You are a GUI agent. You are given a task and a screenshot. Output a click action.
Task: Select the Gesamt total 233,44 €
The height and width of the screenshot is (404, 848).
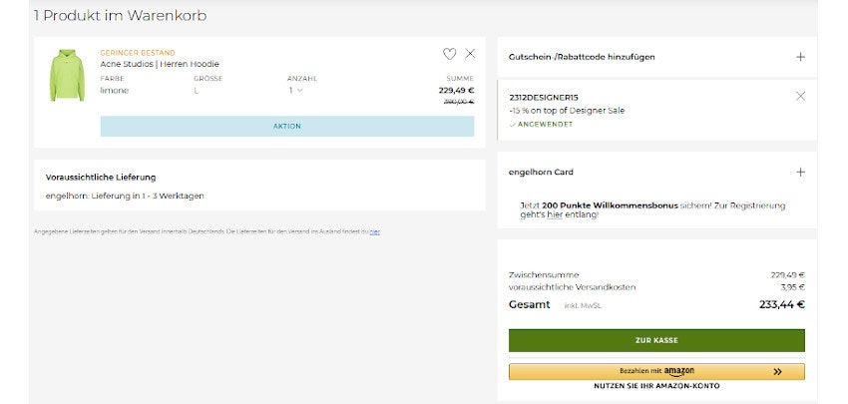[782, 304]
